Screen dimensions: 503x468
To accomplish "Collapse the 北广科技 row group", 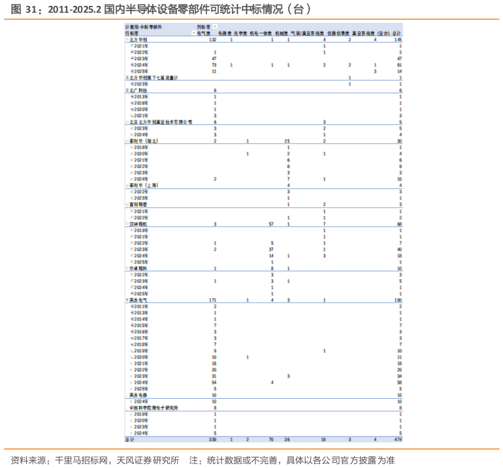I will click(x=127, y=90).
